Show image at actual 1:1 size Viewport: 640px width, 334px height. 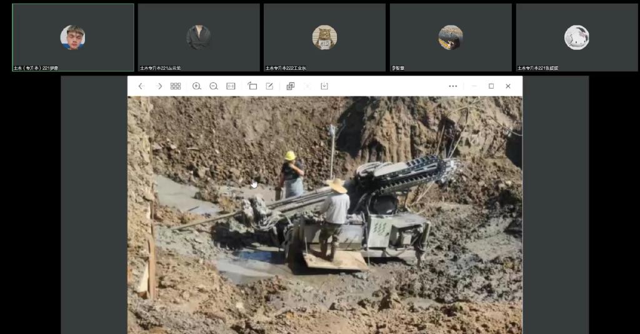coord(231,86)
